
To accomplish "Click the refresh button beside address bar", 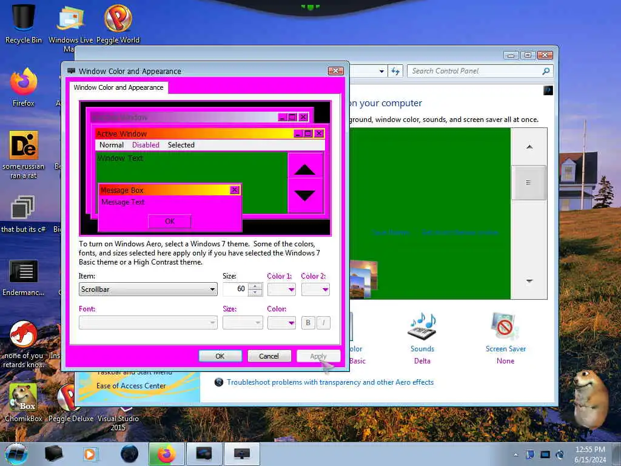I will (x=395, y=72).
